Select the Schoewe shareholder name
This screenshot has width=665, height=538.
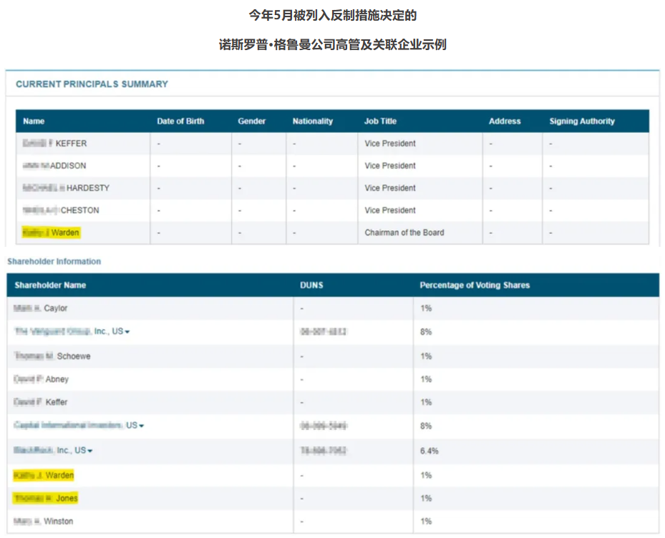click(x=52, y=356)
